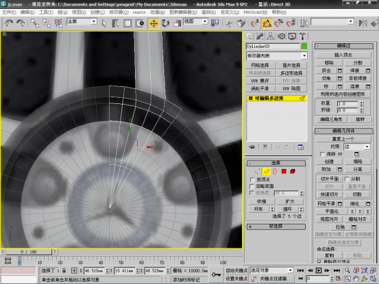Choose Polygon sub-object red square
Screen dimensions: 379x284
pos(284,171)
